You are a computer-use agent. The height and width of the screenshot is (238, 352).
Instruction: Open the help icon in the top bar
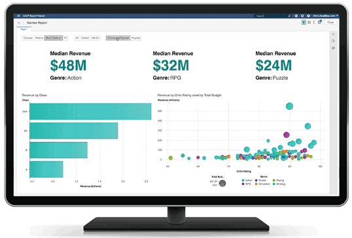(308, 16)
